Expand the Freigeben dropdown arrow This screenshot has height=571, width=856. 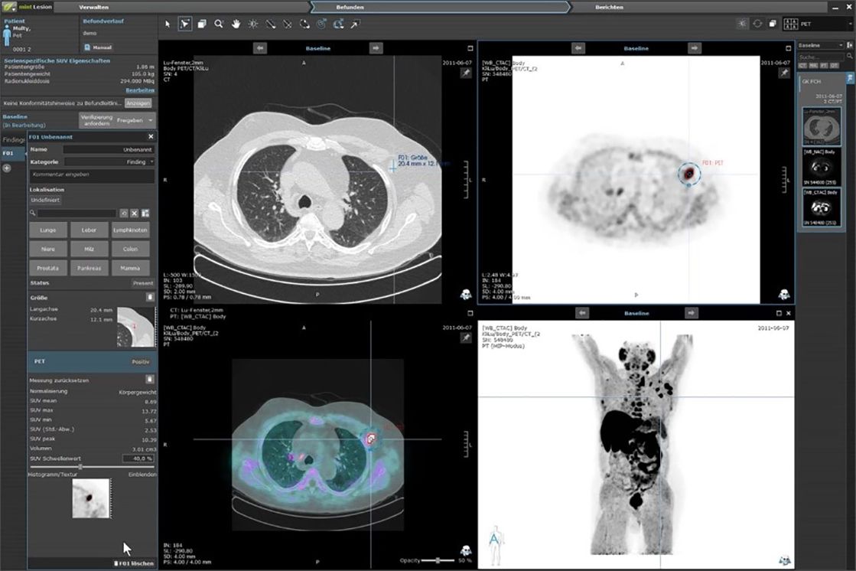pyautogui.click(x=151, y=121)
